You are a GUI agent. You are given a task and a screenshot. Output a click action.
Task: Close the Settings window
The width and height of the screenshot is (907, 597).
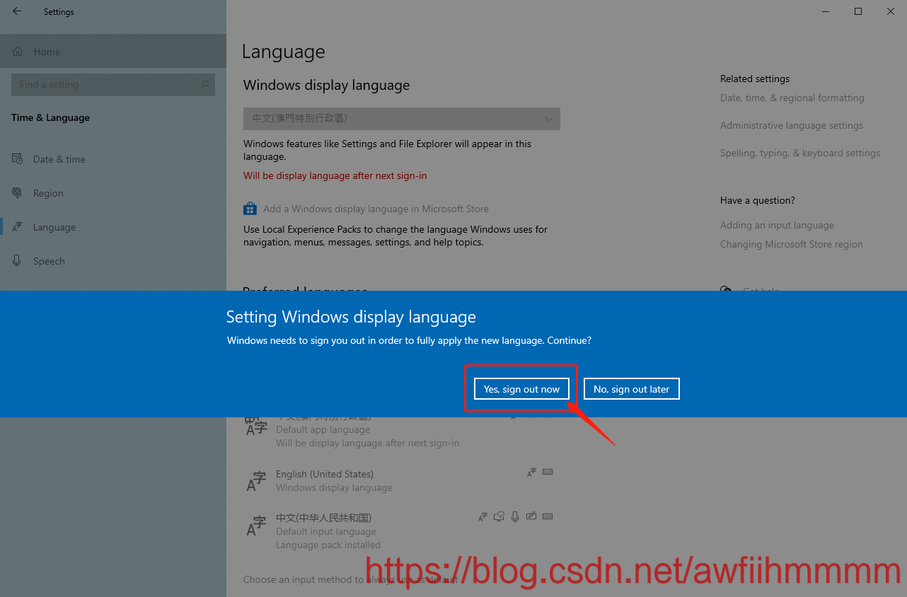(891, 11)
